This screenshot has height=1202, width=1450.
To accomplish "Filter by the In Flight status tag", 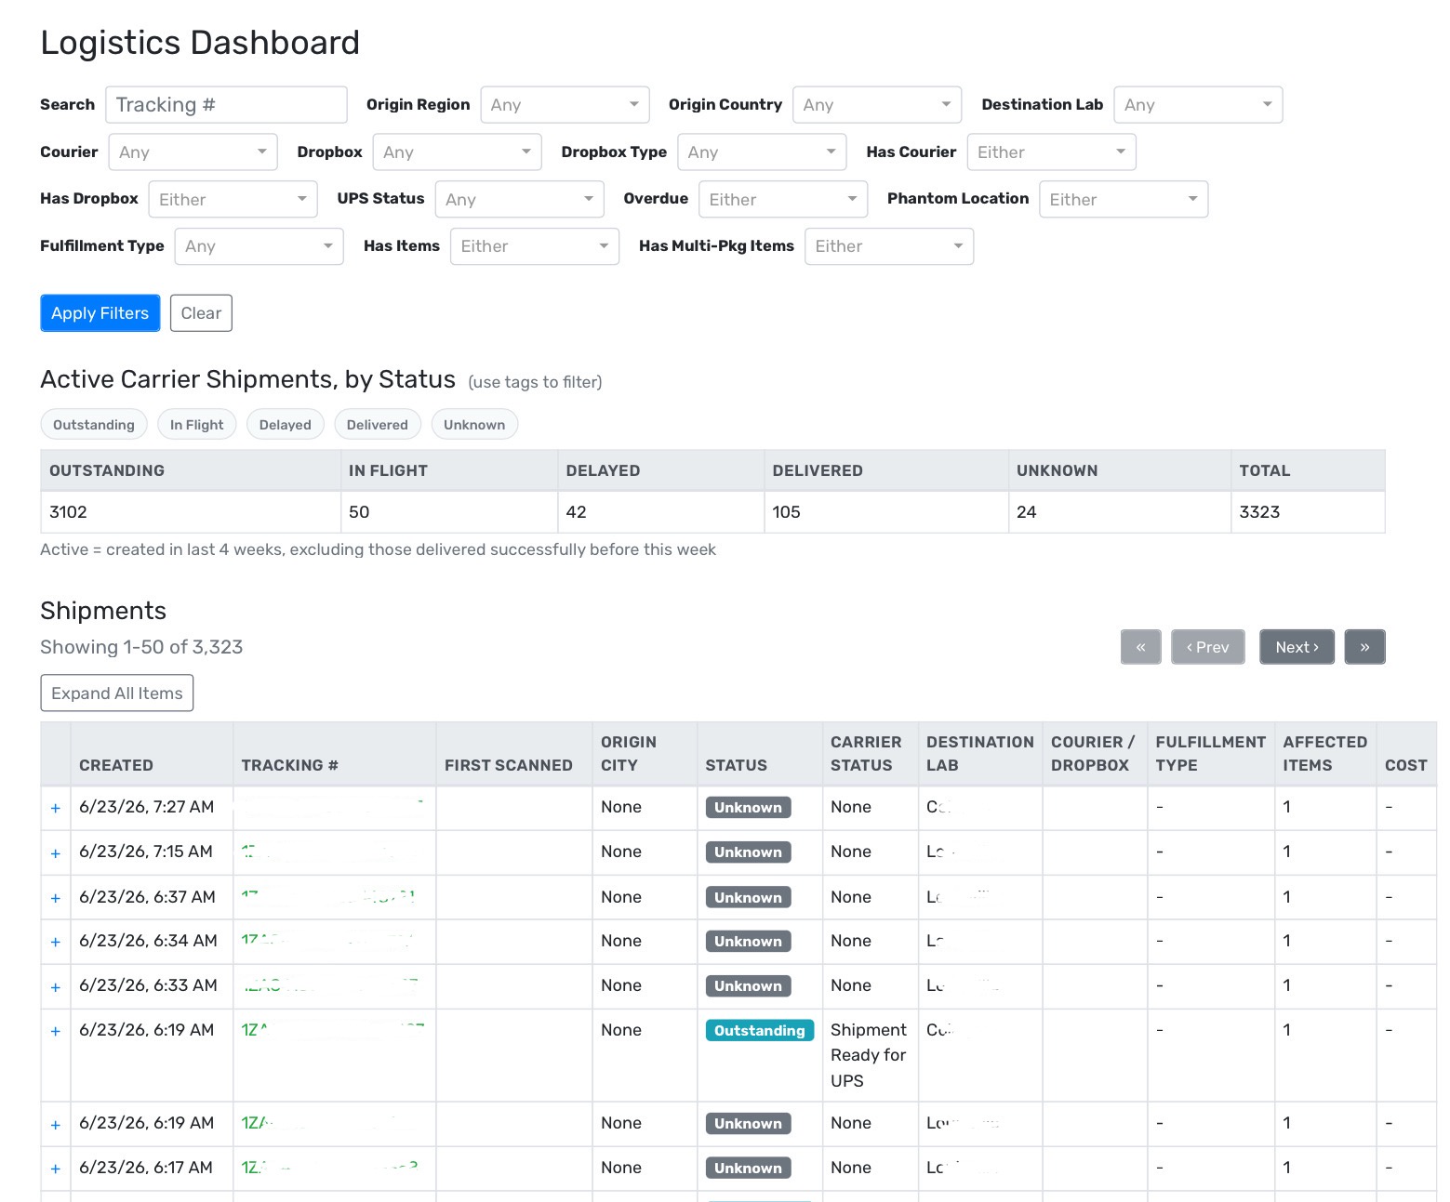I will [197, 425].
